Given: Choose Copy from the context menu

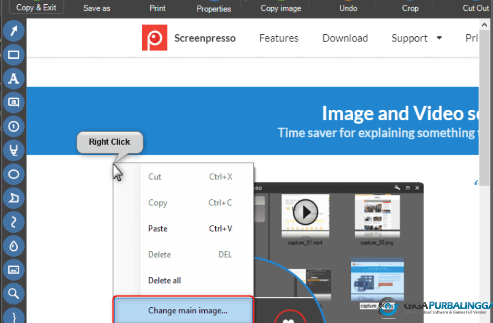Looking at the screenshot, I should pyautogui.click(x=183, y=203).
